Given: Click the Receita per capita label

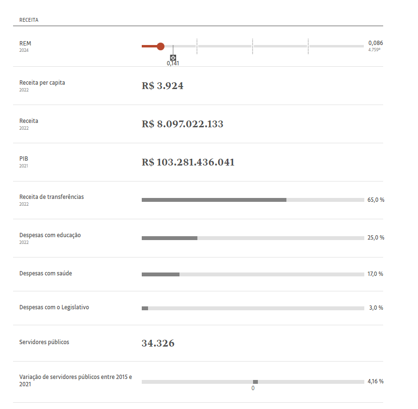Looking at the screenshot, I should point(42,83).
